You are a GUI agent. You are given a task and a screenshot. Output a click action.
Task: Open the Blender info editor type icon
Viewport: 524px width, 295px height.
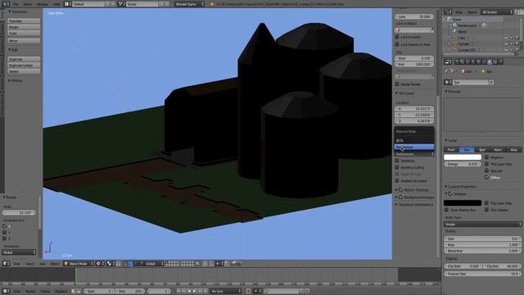(x=6, y=4)
